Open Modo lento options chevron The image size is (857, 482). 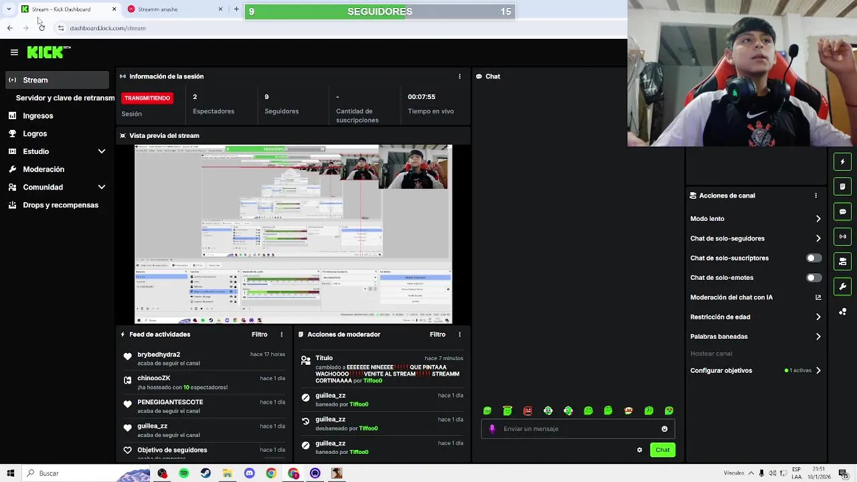(x=818, y=219)
